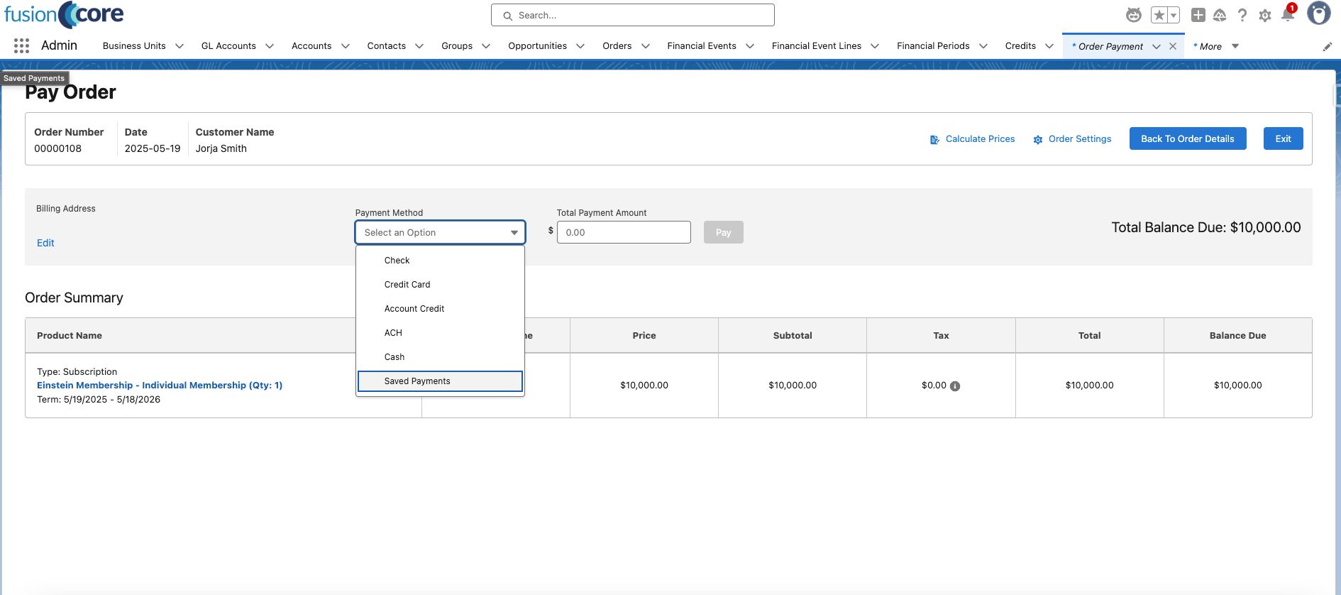This screenshot has height=595, width=1341.
Task: Collapse the Payment Method combo box
Action: [440, 233]
